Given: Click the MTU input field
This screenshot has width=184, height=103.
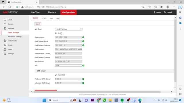Looking at the screenshot, I should [x=68, y=66].
